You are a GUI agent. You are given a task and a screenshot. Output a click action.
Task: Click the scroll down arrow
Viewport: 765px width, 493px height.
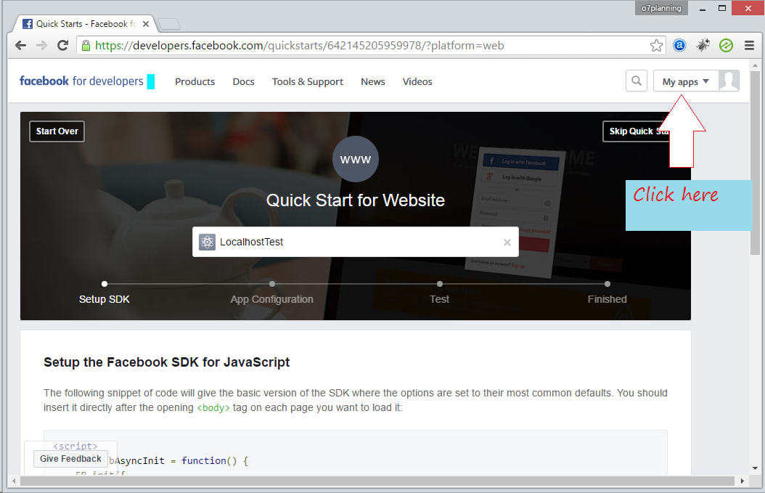755,468
